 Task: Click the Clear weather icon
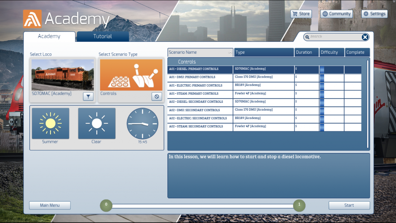[x=97, y=123]
